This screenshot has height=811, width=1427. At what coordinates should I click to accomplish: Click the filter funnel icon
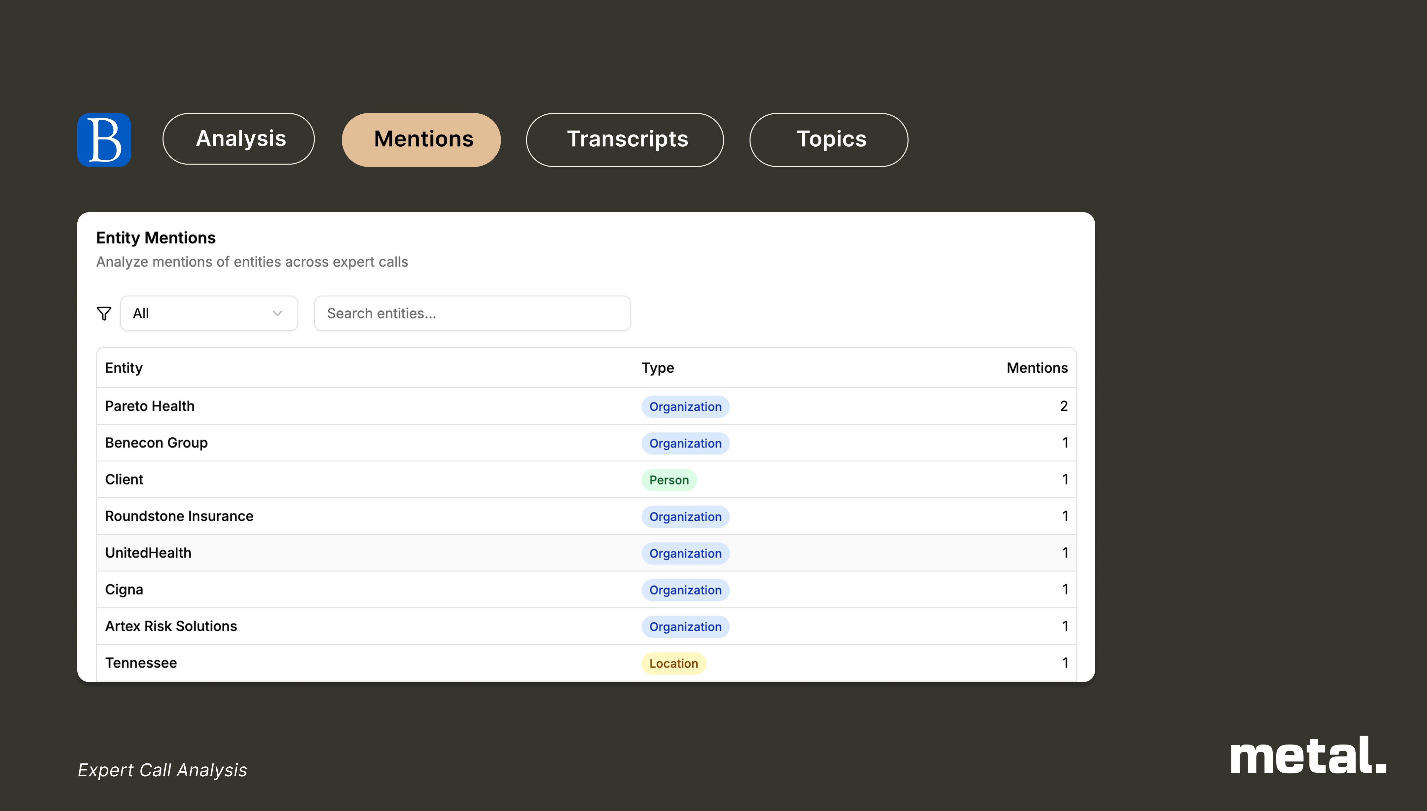[x=104, y=314]
